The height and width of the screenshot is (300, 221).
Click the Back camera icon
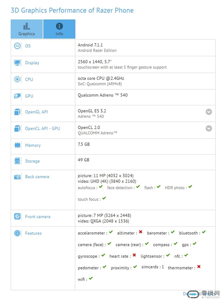point(17,177)
